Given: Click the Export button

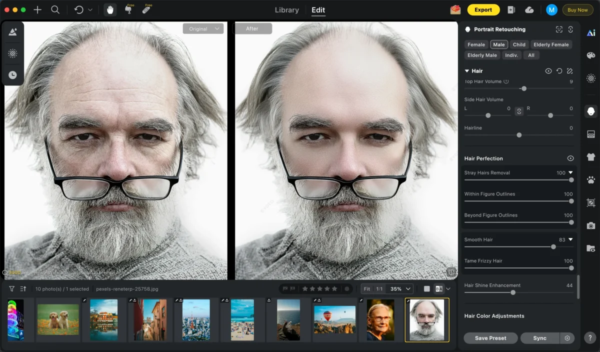Looking at the screenshot, I should [483, 10].
